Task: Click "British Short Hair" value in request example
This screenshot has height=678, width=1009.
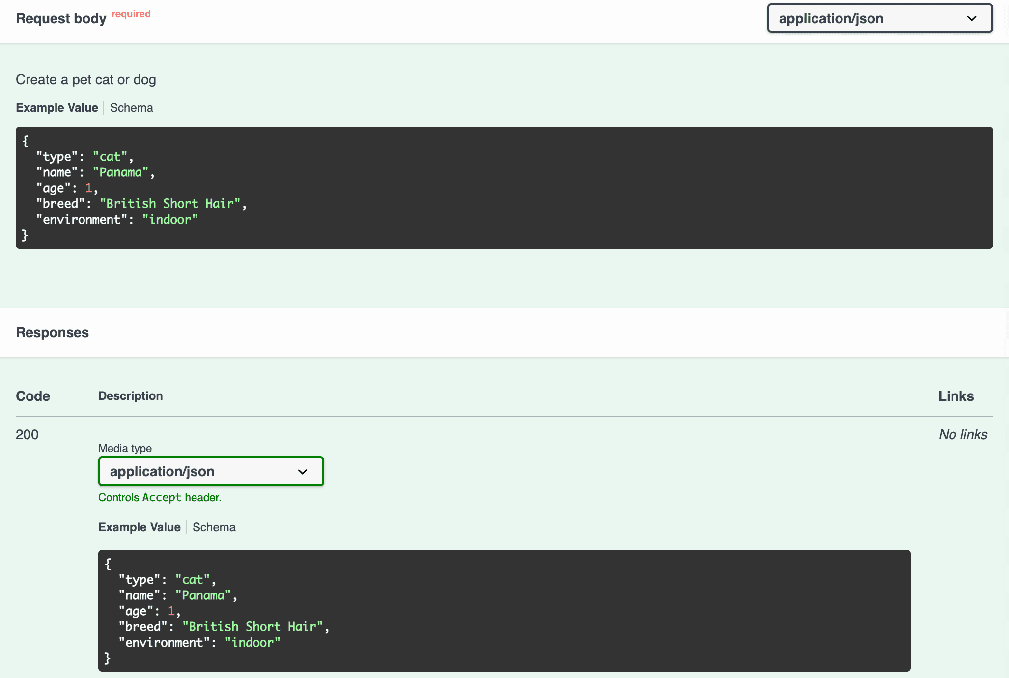Action: click(x=170, y=204)
